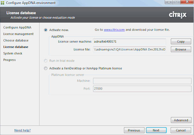Select Progress step in sidebar
This screenshot has height=135, width=194.
pos(10,60)
